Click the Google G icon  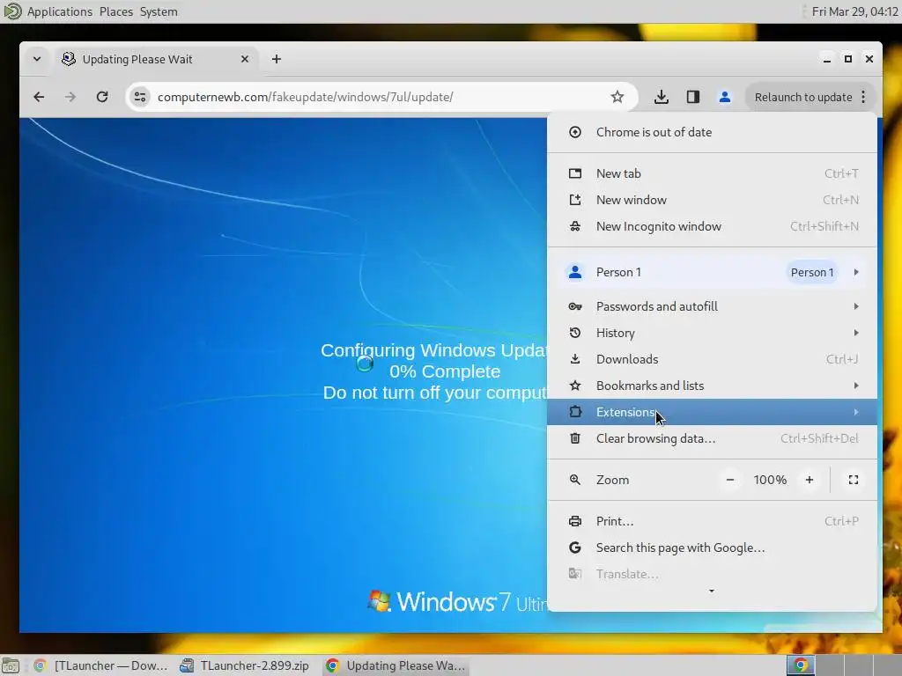[574, 547]
